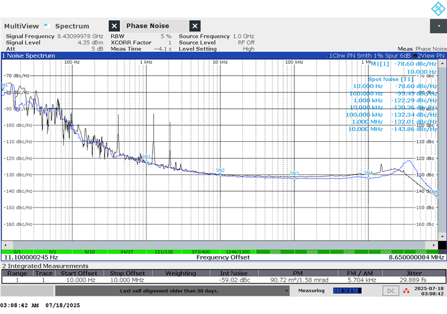447x314 pixels.
Task: Click the 29.889 fs jitter cell
Action: (x=413, y=280)
